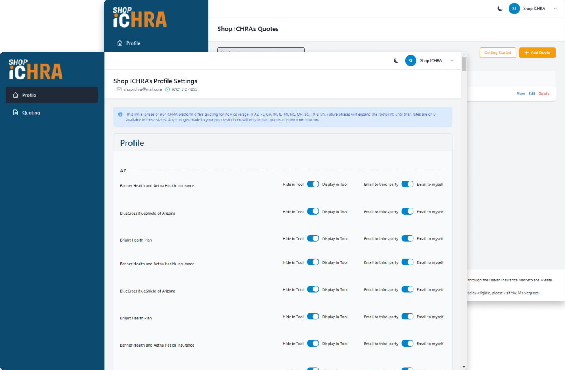Open Profile in the front sidebar

coord(51,95)
